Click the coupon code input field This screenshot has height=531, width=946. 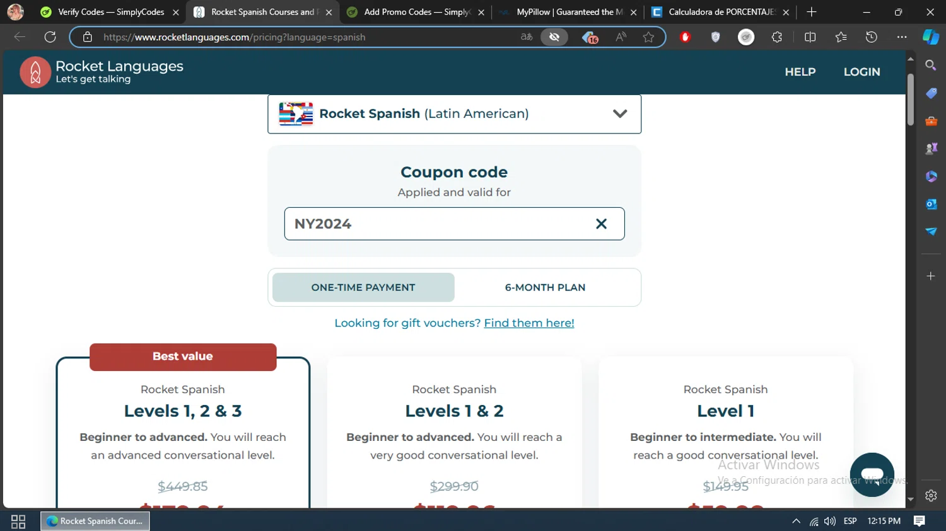454,224
